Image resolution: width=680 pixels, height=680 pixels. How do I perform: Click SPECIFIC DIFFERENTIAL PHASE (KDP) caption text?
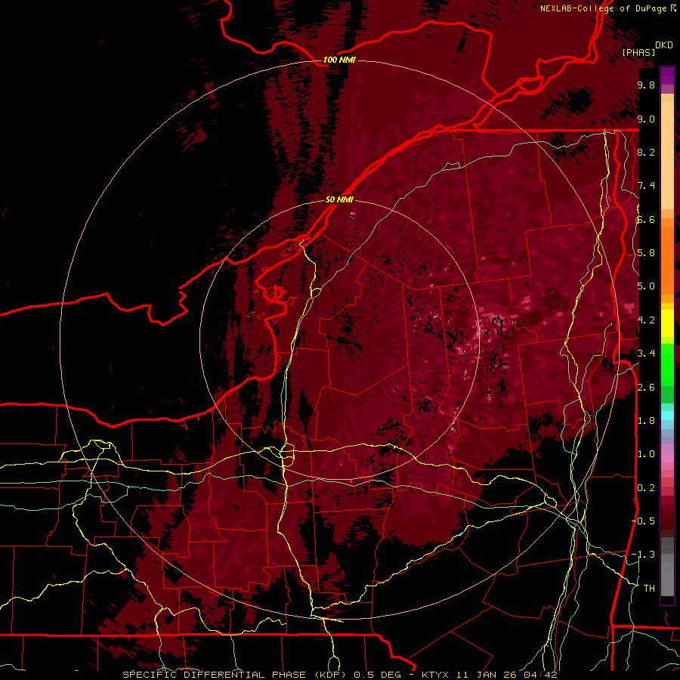236,675
